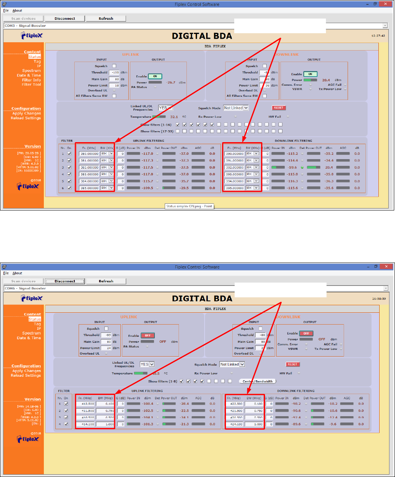395x477 pixels.
Task: Open BW dropdown for downlink 395.000000 in COM3
Action: (252, 188)
